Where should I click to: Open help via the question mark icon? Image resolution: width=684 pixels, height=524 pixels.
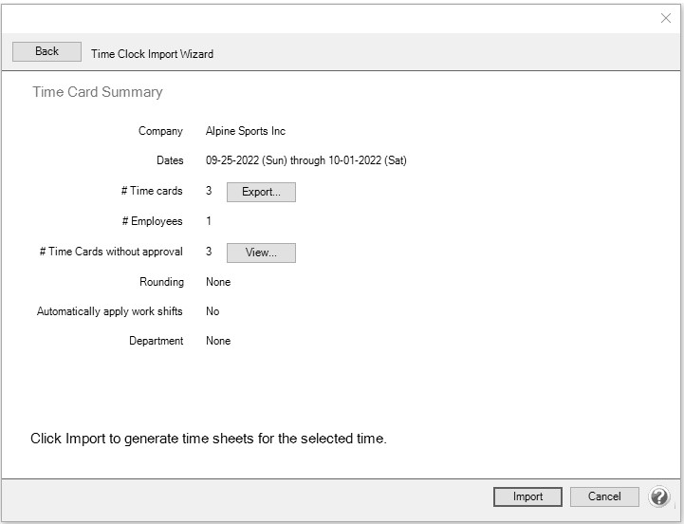click(658, 496)
